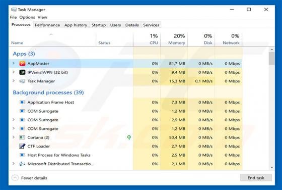
Task: Switch to the Users tab
Action: tap(115, 25)
